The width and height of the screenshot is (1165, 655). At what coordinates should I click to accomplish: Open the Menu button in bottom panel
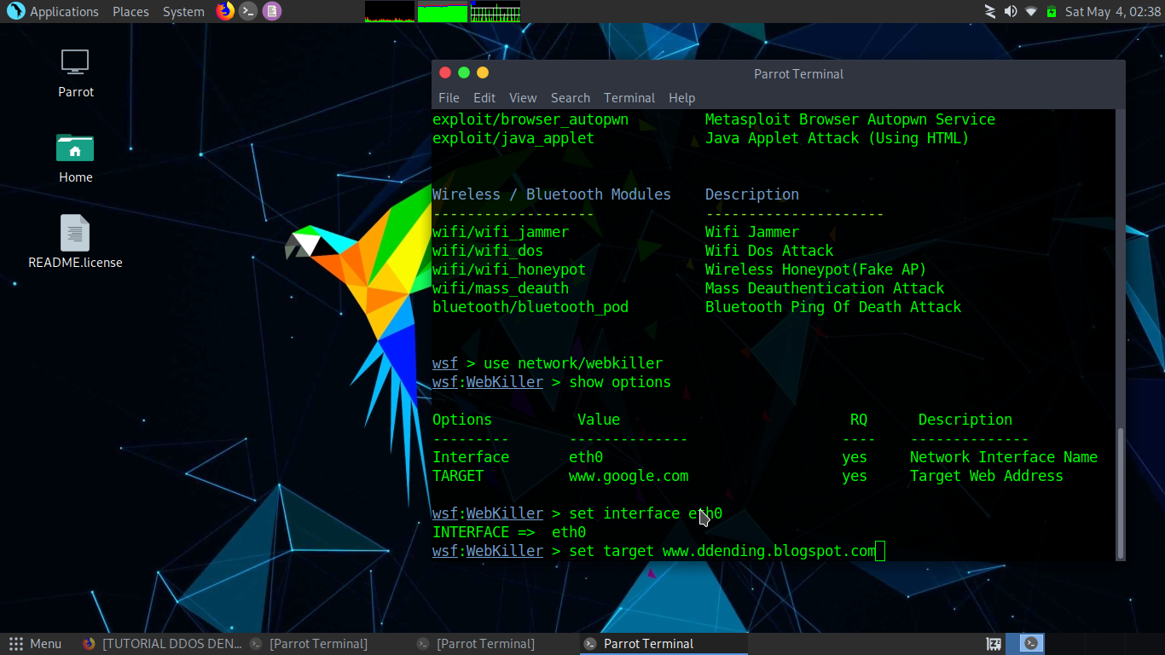pos(35,644)
